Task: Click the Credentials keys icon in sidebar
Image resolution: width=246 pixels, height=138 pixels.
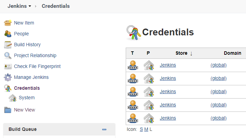Action: pos(8,88)
